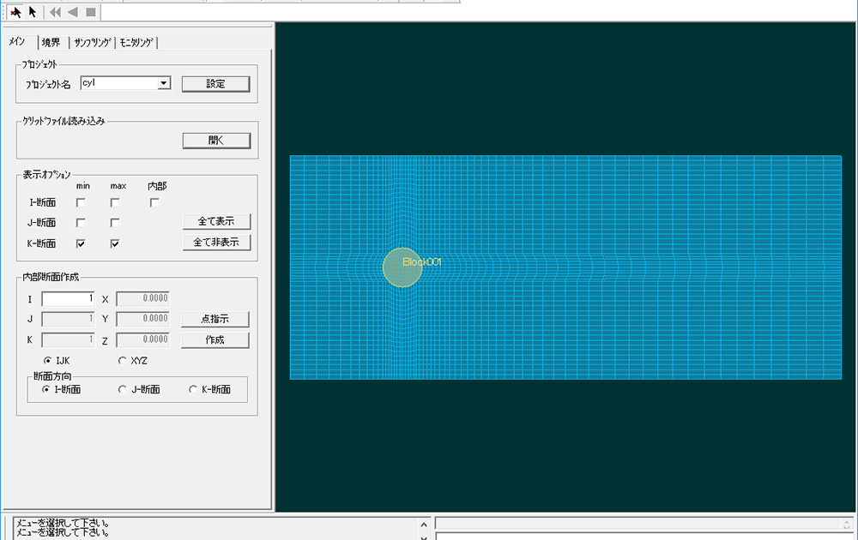Click the X coordinate field showing 0.0000
The height and width of the screenshot is (540, 858).
pos(142,299)
